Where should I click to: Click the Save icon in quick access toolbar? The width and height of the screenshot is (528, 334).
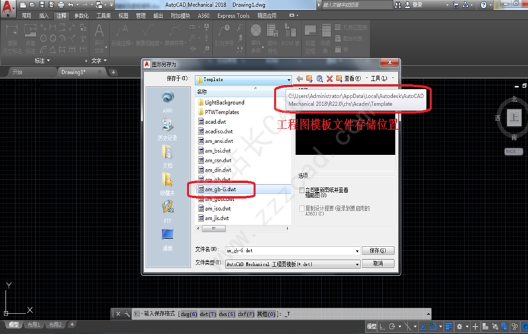[42, 5]
